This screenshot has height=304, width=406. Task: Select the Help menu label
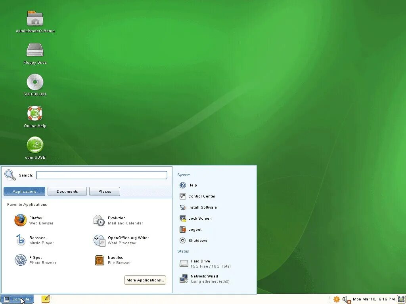pyautogui.click(x=193, y=185)
